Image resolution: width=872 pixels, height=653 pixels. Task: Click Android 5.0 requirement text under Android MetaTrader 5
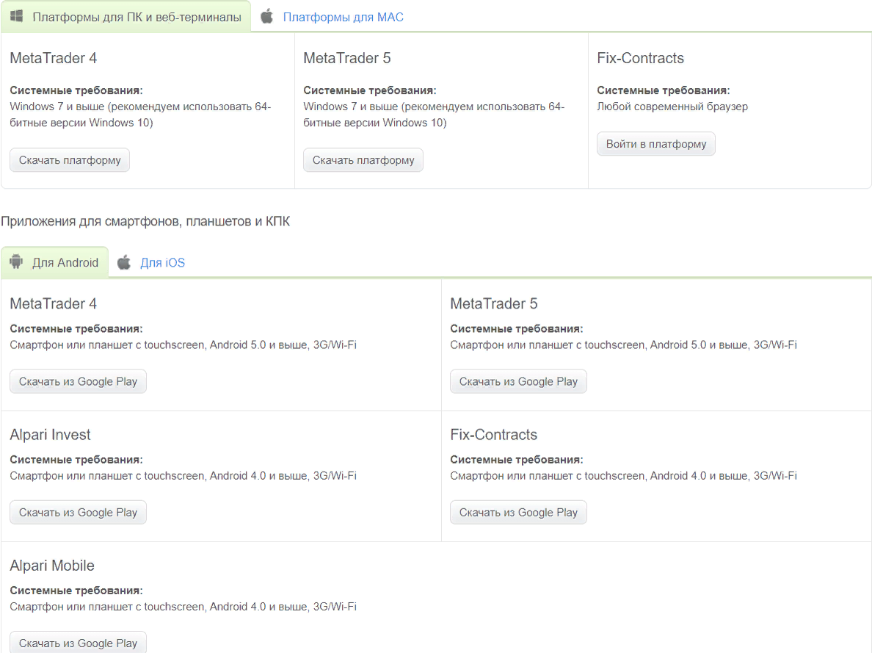tap(623, 345)
